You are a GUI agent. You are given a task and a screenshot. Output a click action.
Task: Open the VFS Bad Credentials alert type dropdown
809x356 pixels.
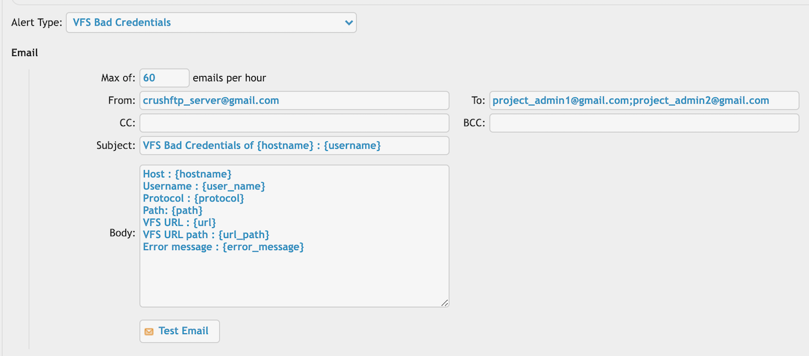[x=211, y=23]
